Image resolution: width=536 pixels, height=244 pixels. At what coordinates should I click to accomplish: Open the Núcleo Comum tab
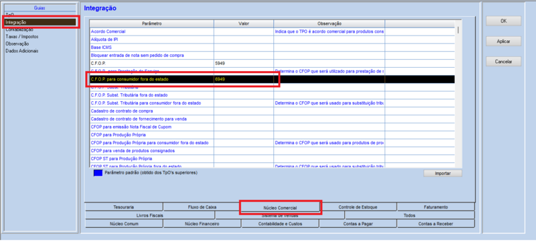123,224
